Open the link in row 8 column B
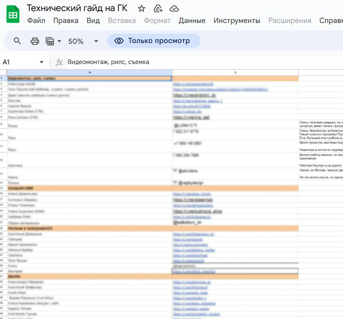 point(191,117)
